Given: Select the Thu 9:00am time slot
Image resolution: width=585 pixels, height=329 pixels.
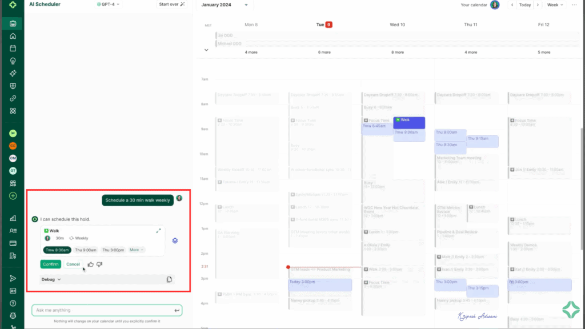Looking at the screenshot, I should (86, 250).
